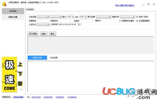Open the first 价格设置 dropdown
This screenshot has width=158, height=100.
coord(43,17)
